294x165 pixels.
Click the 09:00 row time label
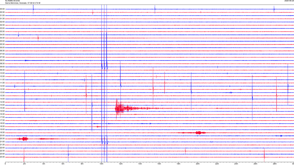tap(2, 67)
